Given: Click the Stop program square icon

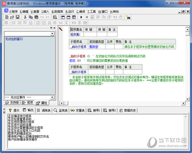Looking at the screenshot, I should pos(87,17).
